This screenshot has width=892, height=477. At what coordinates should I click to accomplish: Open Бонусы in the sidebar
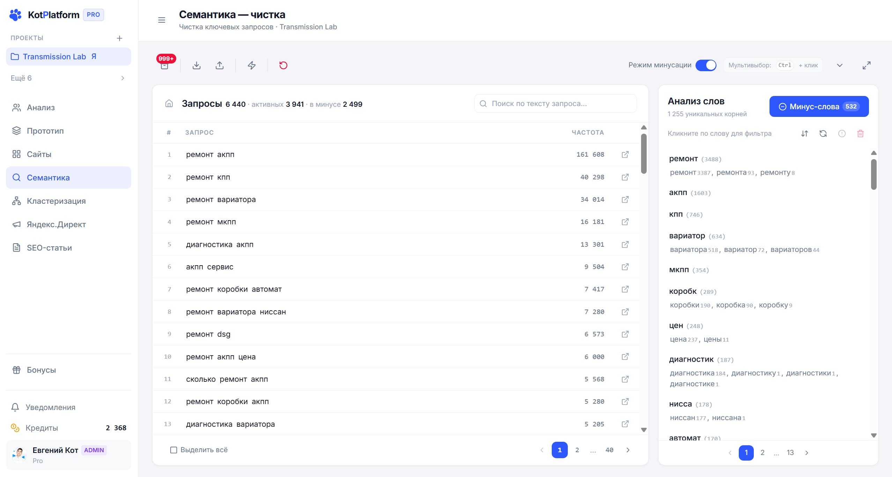[x=68, y=370]
